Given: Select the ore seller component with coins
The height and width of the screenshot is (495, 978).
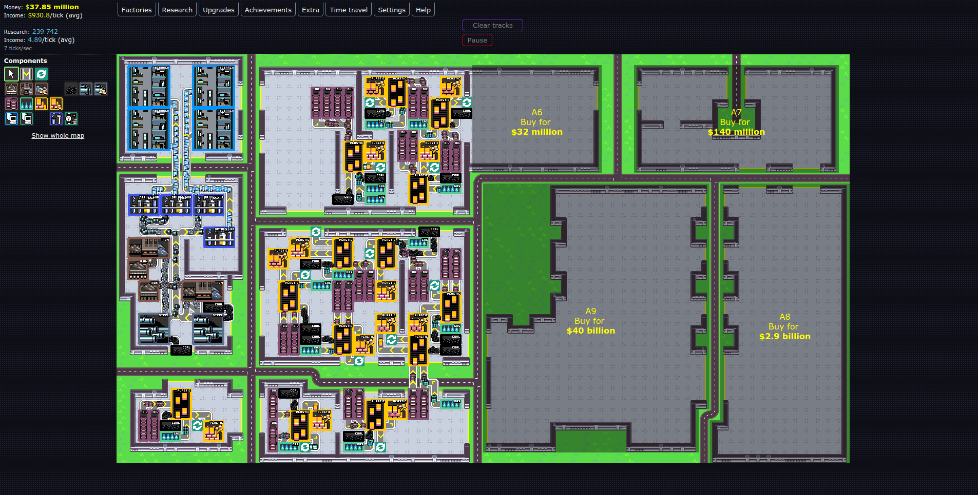Looking at the screenshot, I should click(x=41, y=88).
